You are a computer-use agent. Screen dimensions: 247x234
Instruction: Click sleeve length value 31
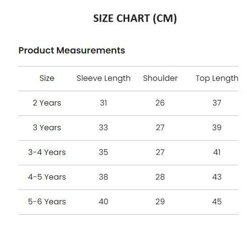tap(103, 103)
